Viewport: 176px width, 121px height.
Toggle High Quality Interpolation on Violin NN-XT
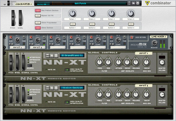67,102
